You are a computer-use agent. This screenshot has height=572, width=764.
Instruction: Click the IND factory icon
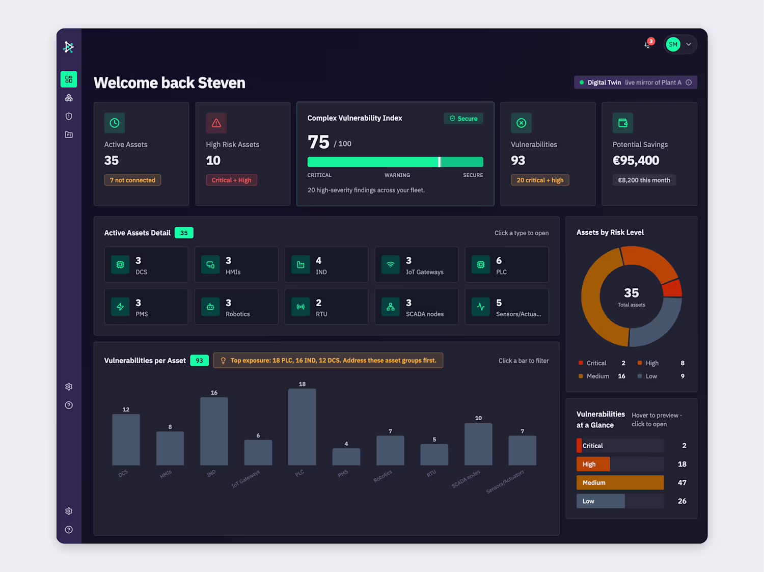(301, 264)
